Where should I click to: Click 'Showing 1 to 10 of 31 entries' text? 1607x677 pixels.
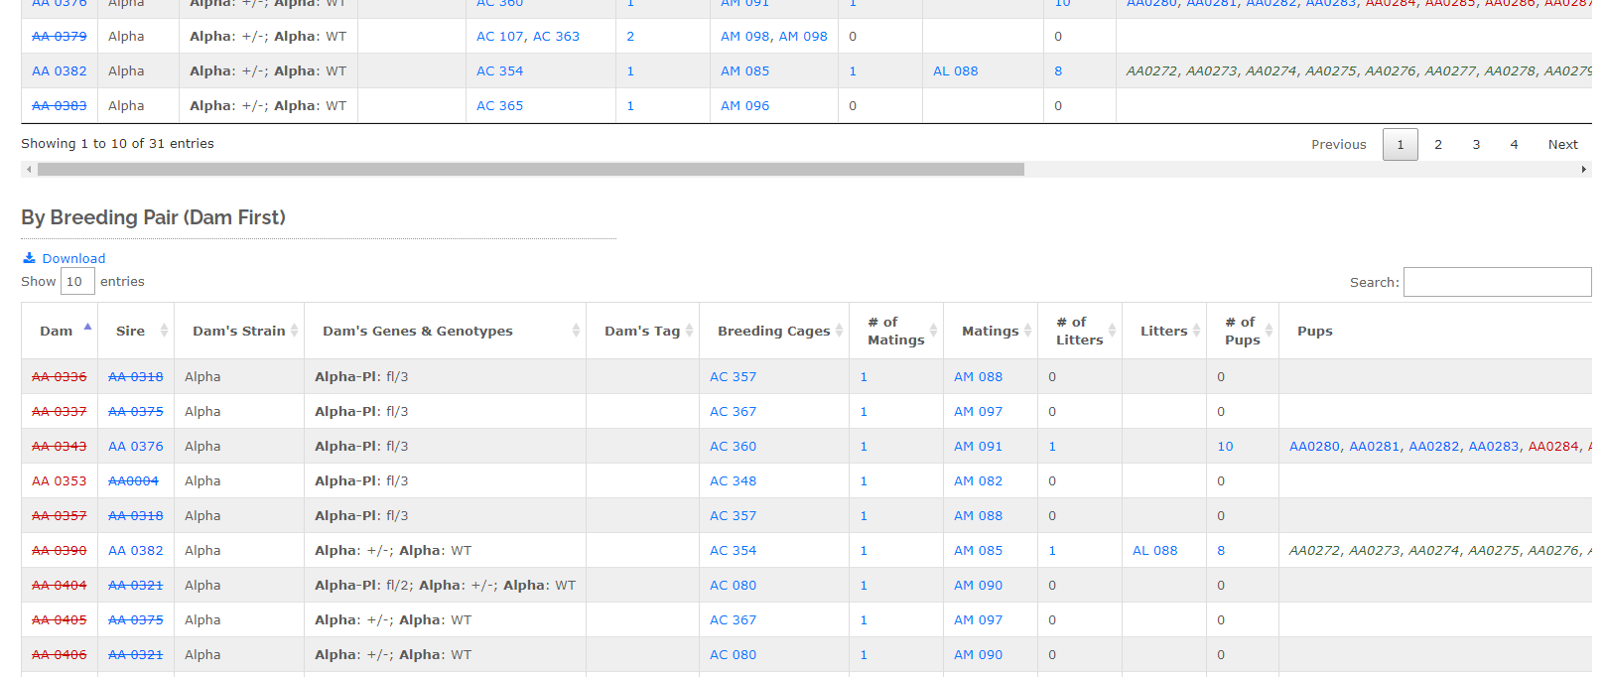117,143
